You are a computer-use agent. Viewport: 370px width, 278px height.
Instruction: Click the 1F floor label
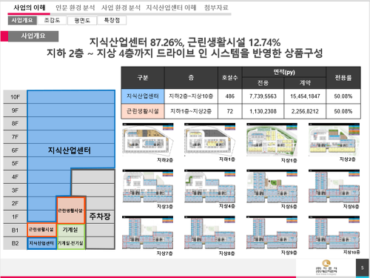tap(15, 216)
